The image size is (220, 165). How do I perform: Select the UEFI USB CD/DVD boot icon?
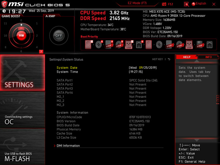point(119,45)
